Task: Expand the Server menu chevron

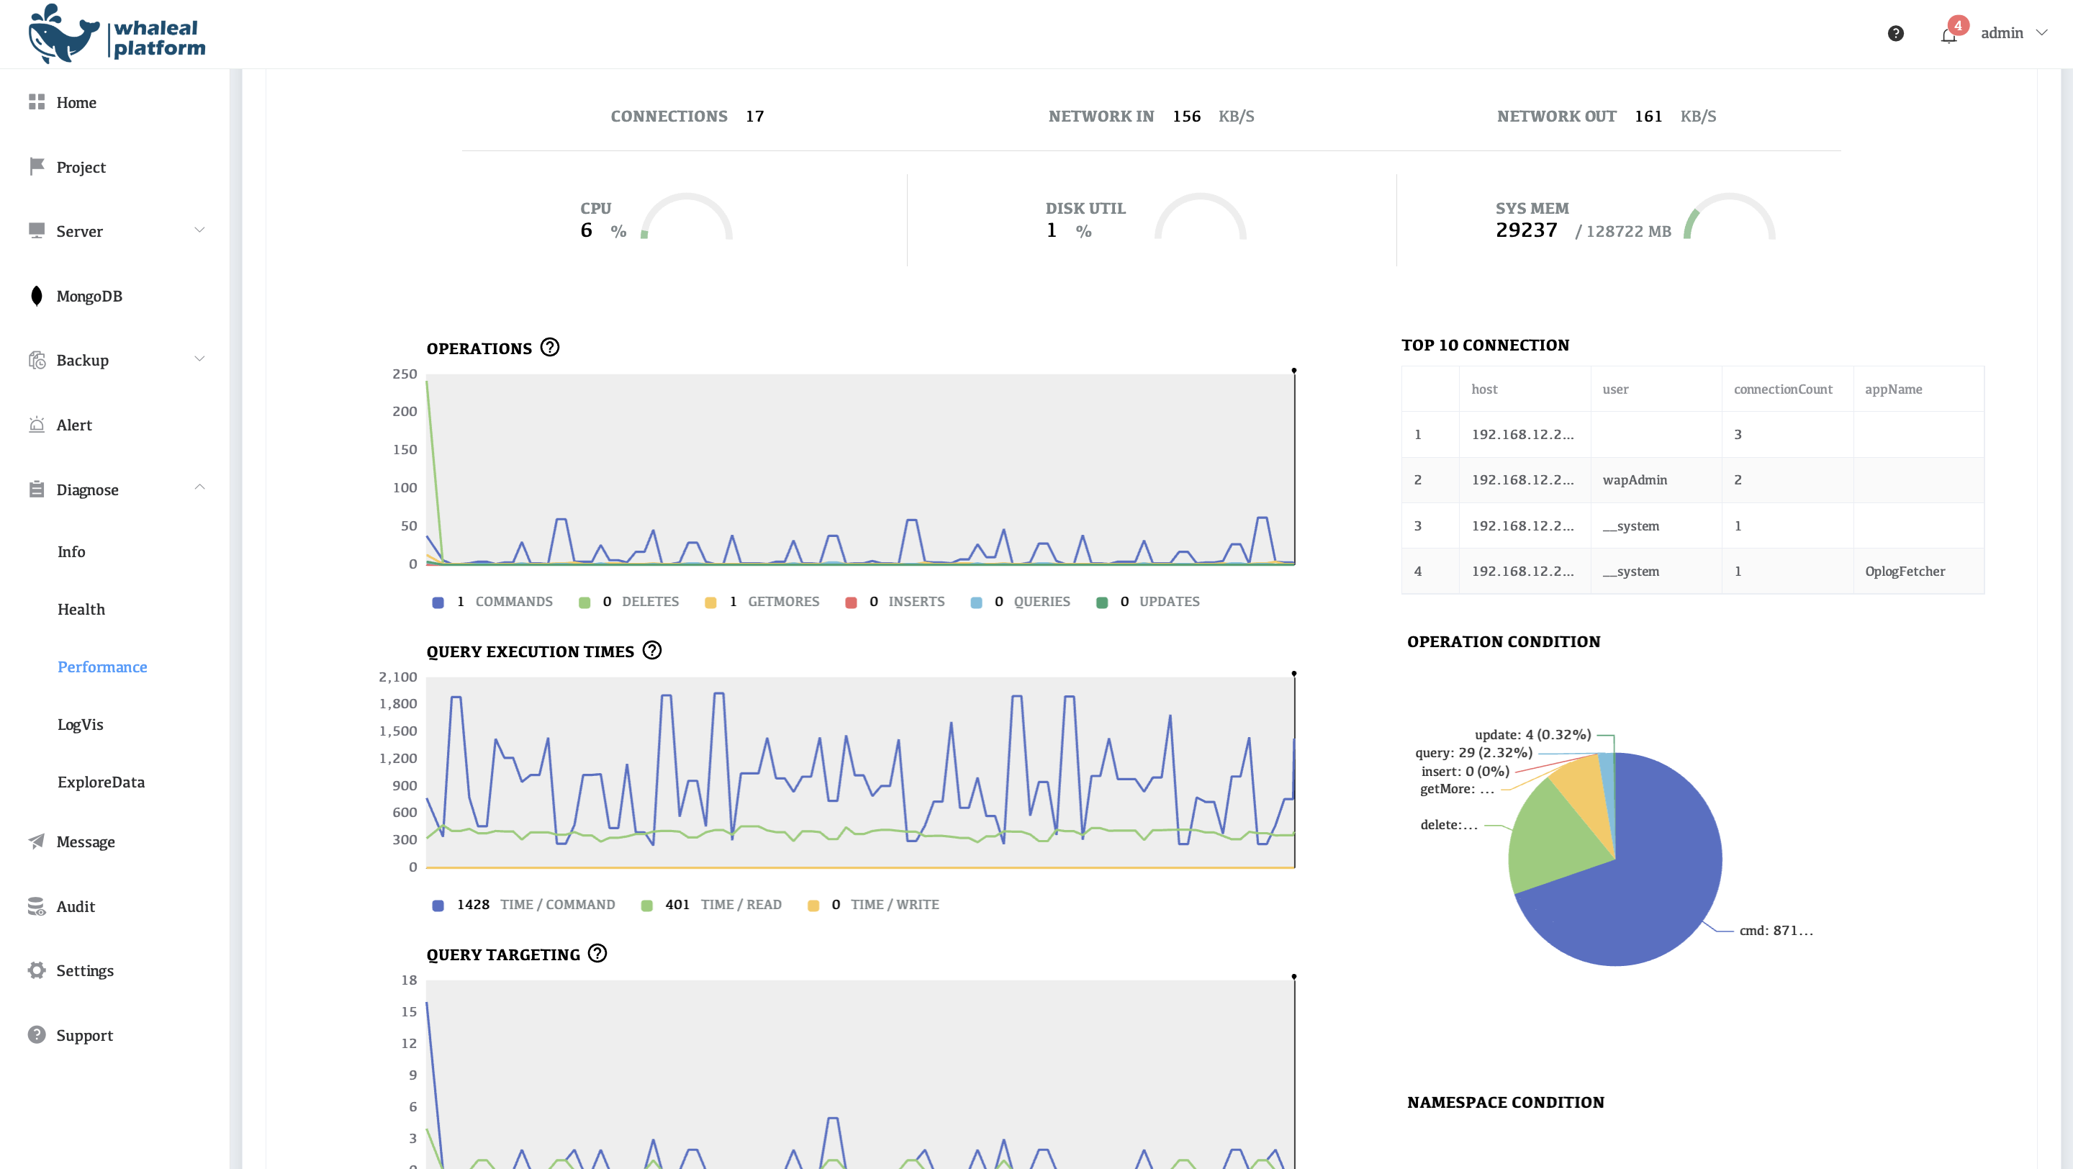Action: click(199, 231)
